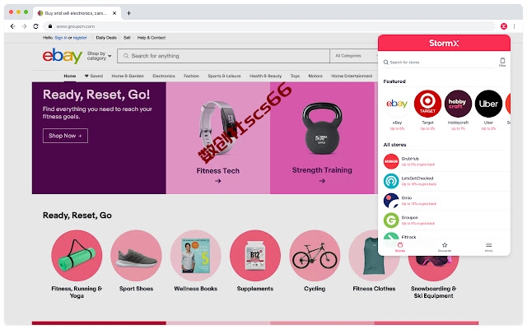Open the Saved navigation item
Viewport: 527px width, 329px height.
(x=94, y=76)
